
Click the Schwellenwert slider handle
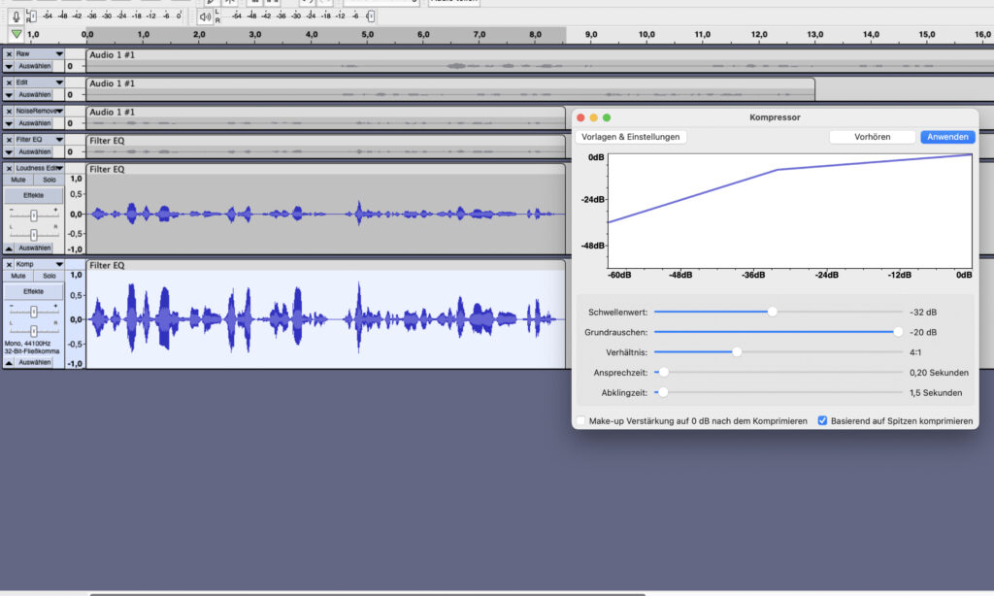772,312
